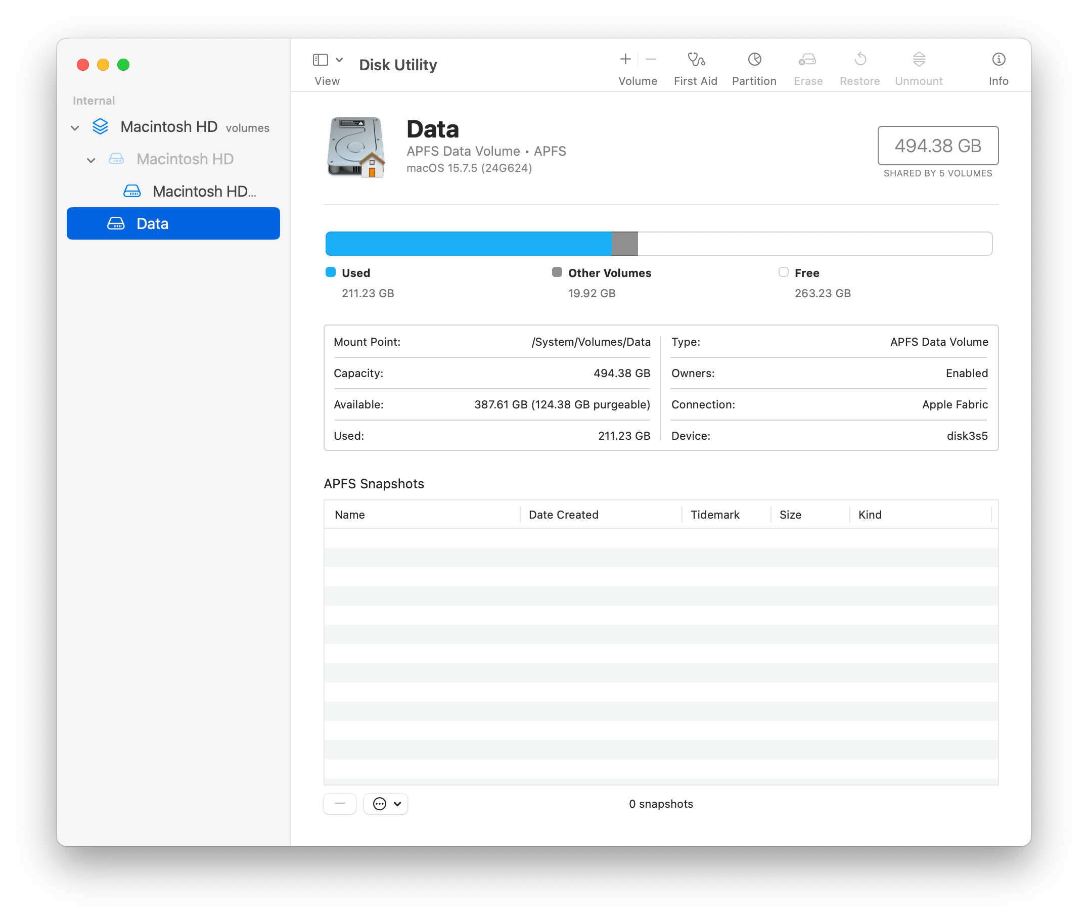Click the remove snapshot minus button
The width and height of the screenshot is (1088, 921).
[340, 804]
